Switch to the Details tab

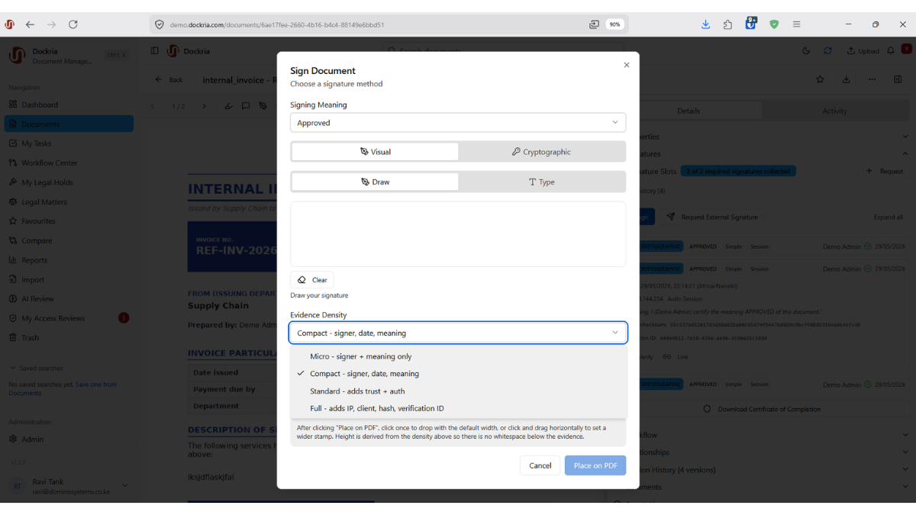[689, 111]
